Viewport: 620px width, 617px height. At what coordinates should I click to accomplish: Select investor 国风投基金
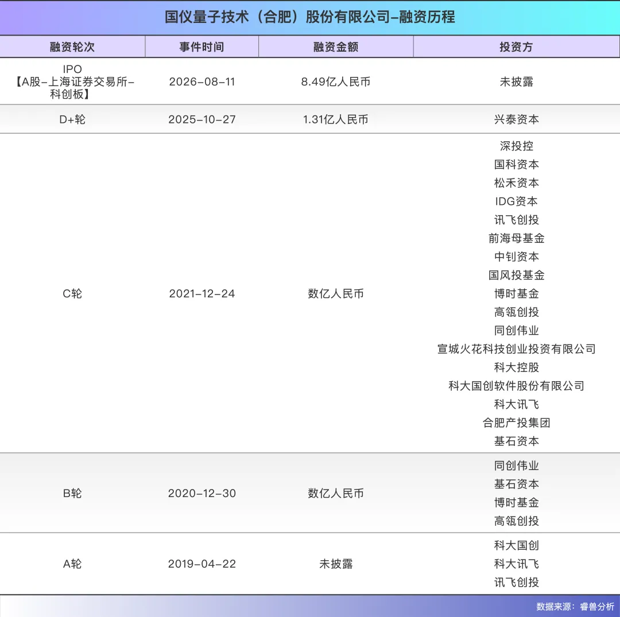[517, 275]
